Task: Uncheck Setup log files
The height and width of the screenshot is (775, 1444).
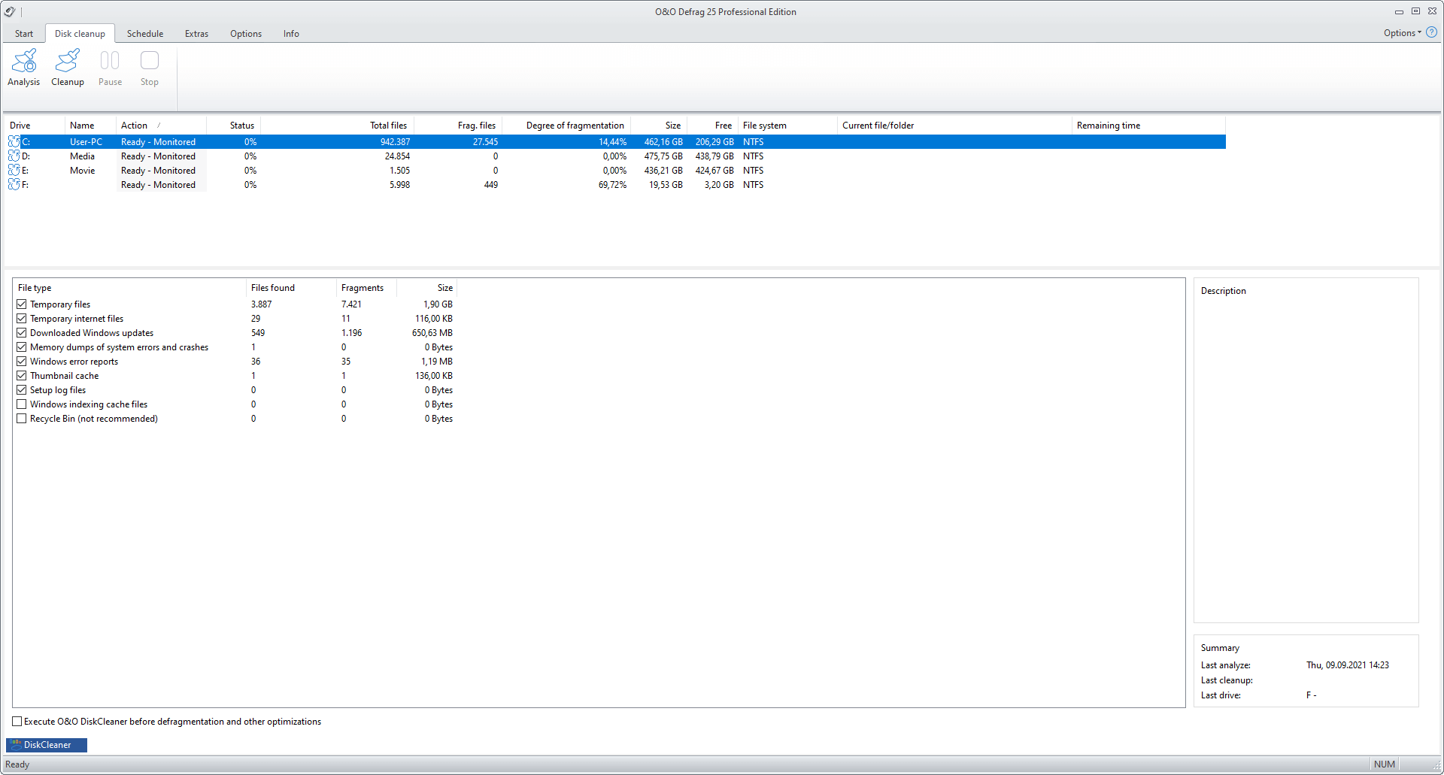Action: (22, 389)
